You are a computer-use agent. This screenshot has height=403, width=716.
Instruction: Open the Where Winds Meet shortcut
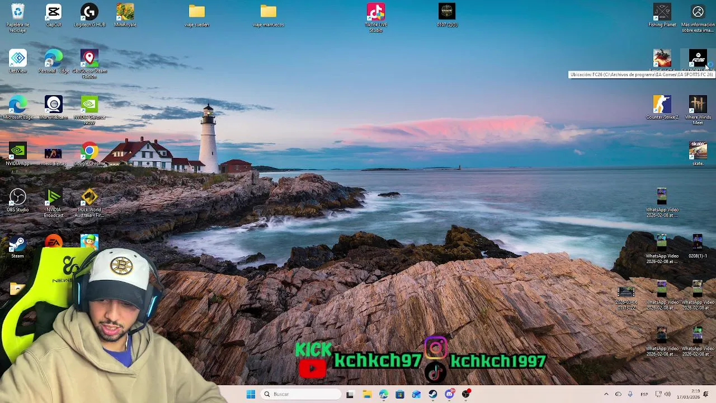click(x=698, y=110)
